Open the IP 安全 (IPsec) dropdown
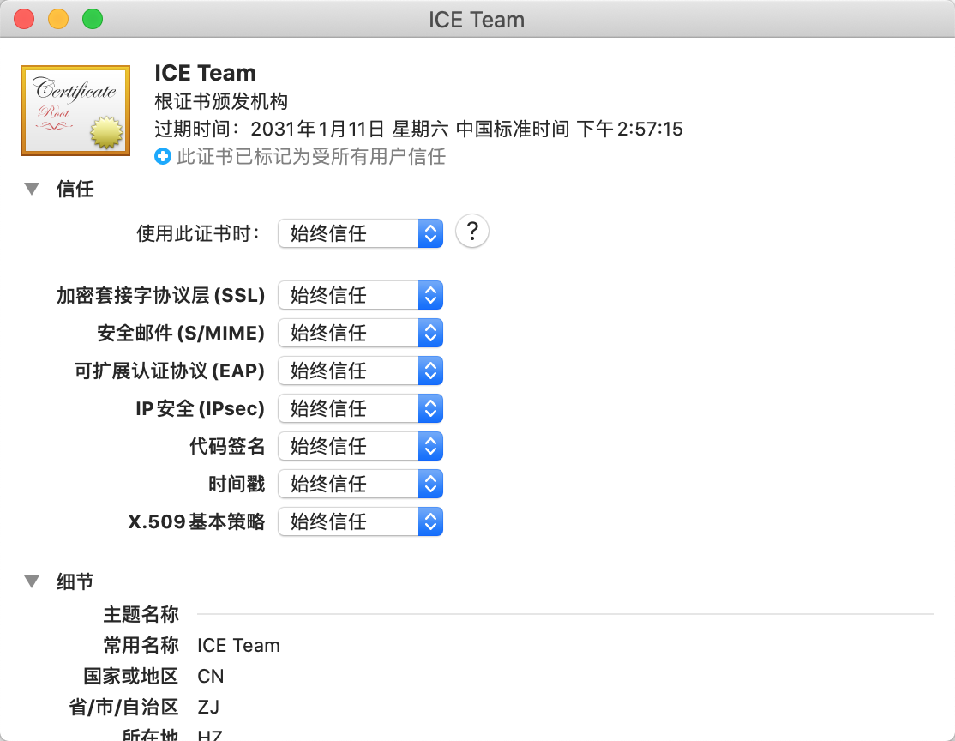The height and width of the screenshot is (741, 955). (351, 408)
